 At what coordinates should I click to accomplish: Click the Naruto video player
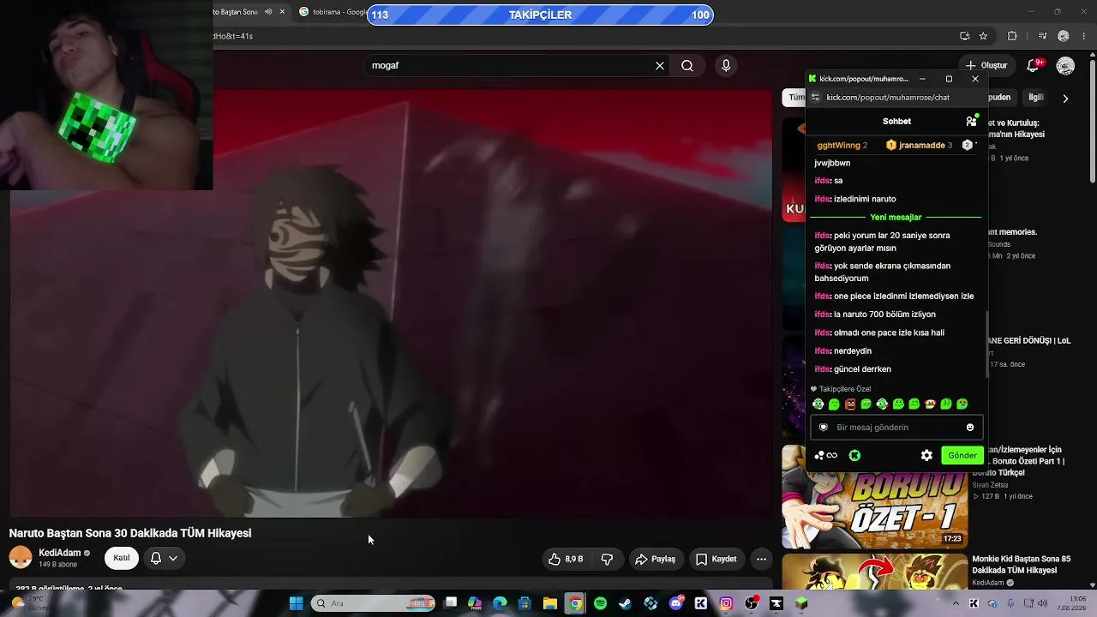(x=391, y=303)
